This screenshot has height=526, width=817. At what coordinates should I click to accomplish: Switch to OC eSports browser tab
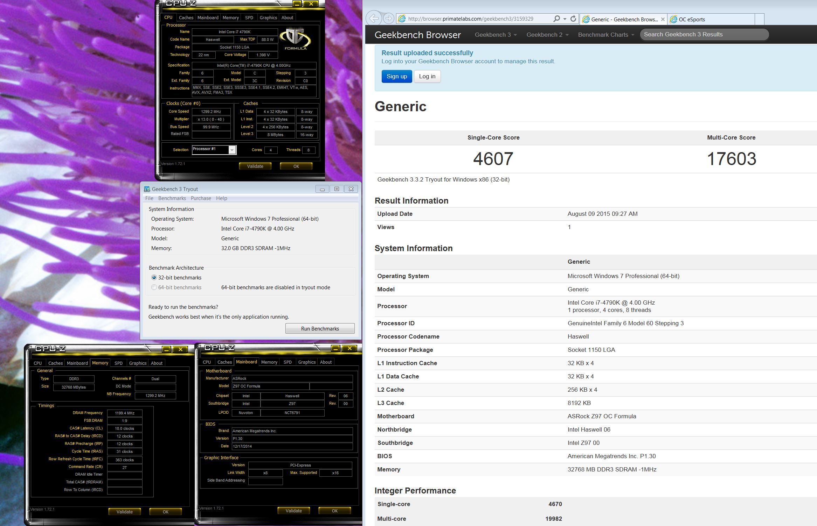click(x=711, y=19)
